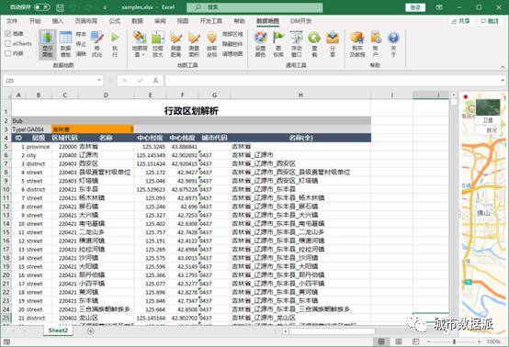Click the Sample (样本) button

click(81, 34)
